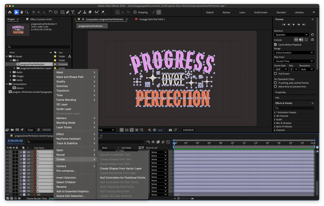Select the Rotation tool
The image size is (324, 206).
point(50,12)
